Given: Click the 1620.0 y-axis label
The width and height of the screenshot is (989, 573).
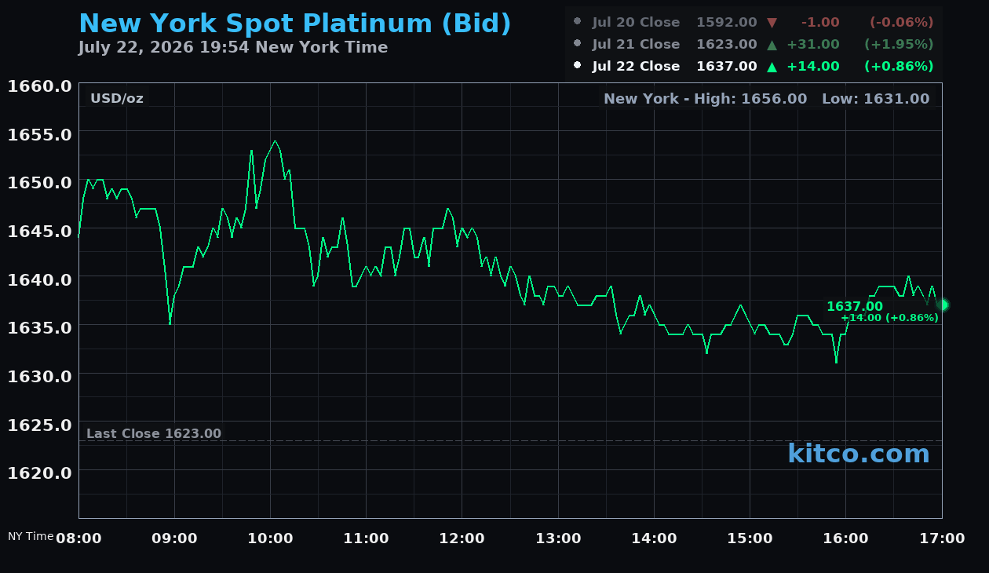Looking at the screenshot, I should [x=39, y=473].
